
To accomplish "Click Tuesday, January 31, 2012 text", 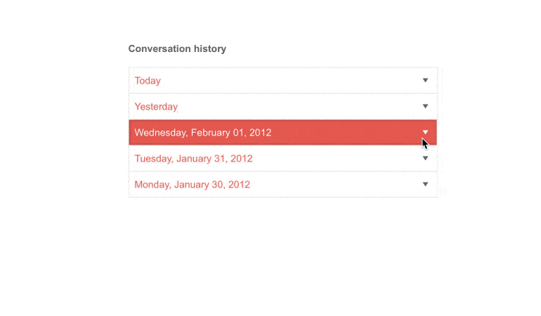I will (193, 159).
